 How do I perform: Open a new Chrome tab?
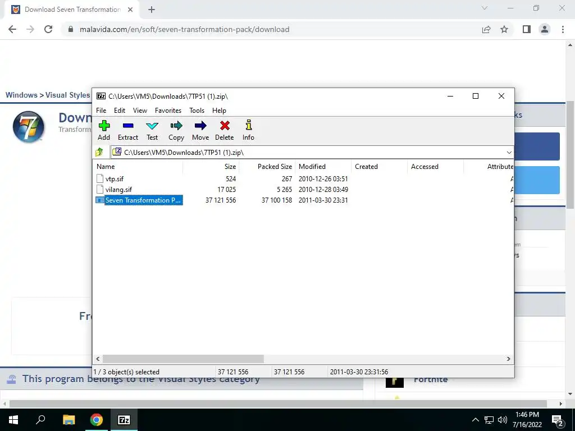(152, 10)
